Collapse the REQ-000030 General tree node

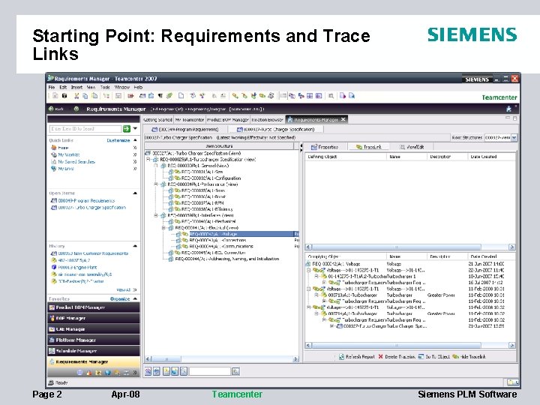click(156, 166)
